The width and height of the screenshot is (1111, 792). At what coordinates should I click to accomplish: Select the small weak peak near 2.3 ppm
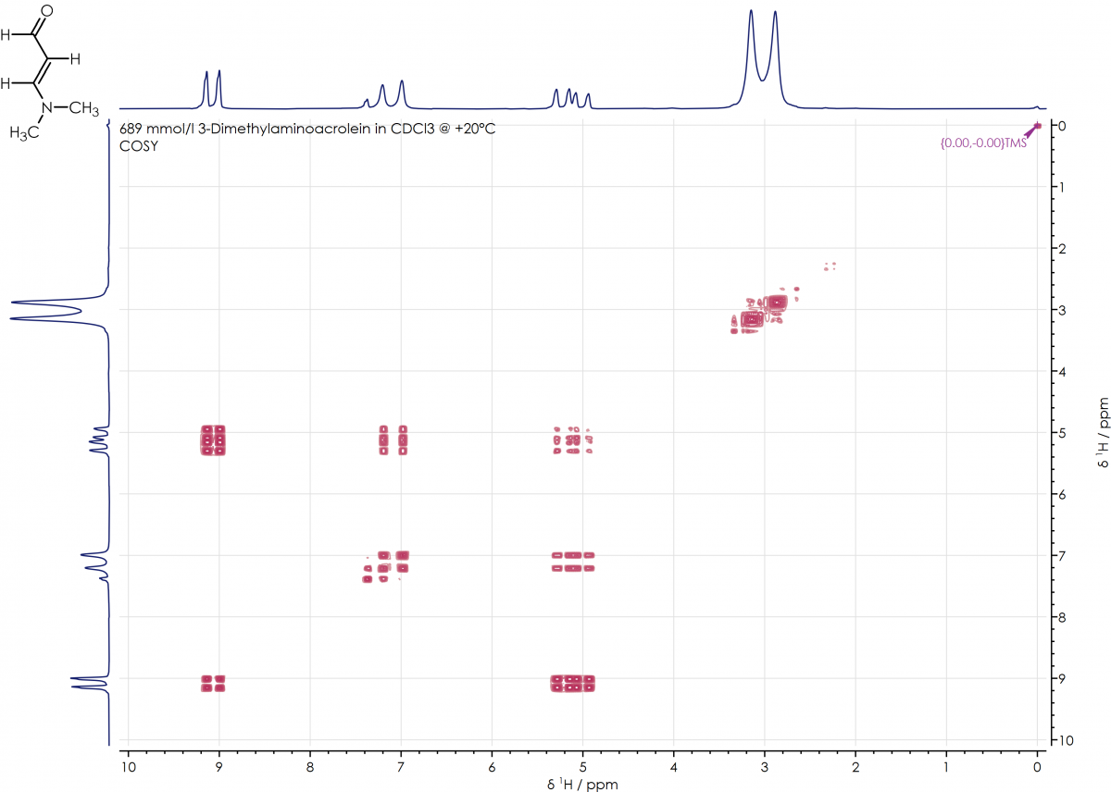[x=830, y=266]
